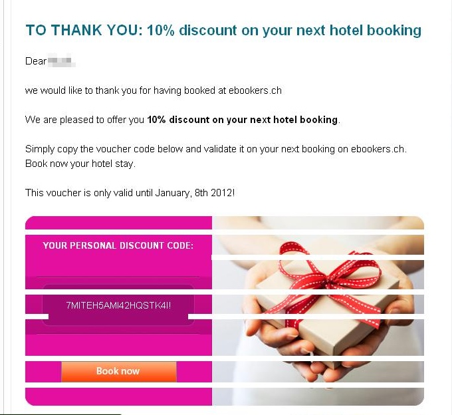Click the "10% discount" words in headline
The height and width of the screenshot is (415, 452).
(192, 30)
